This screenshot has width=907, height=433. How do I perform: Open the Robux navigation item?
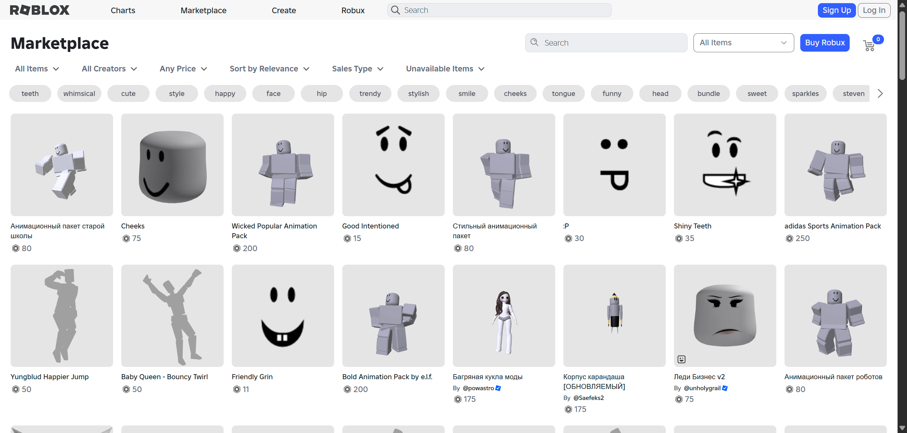(x=353, y=11)
